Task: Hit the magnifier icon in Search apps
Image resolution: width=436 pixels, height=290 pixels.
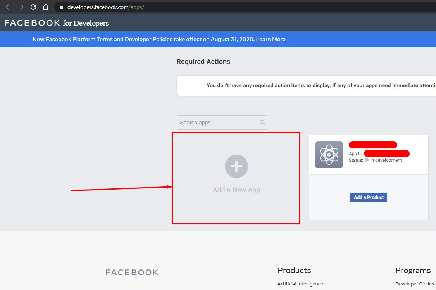Action: click(x=262, y=123)
